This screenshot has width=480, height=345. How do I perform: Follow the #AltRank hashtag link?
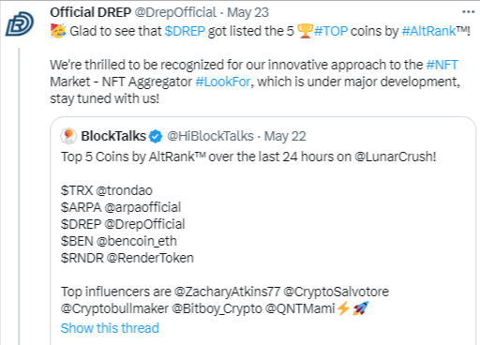tap(428, 31)
